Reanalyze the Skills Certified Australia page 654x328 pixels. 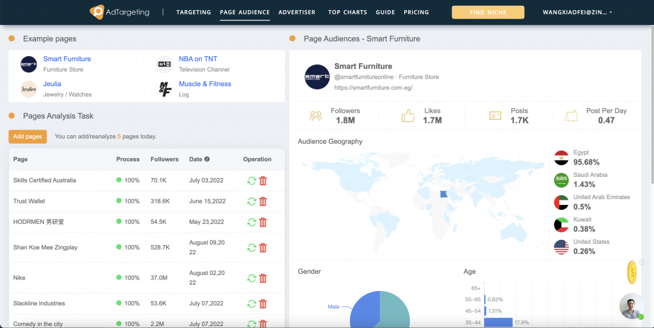click(252, 181)
